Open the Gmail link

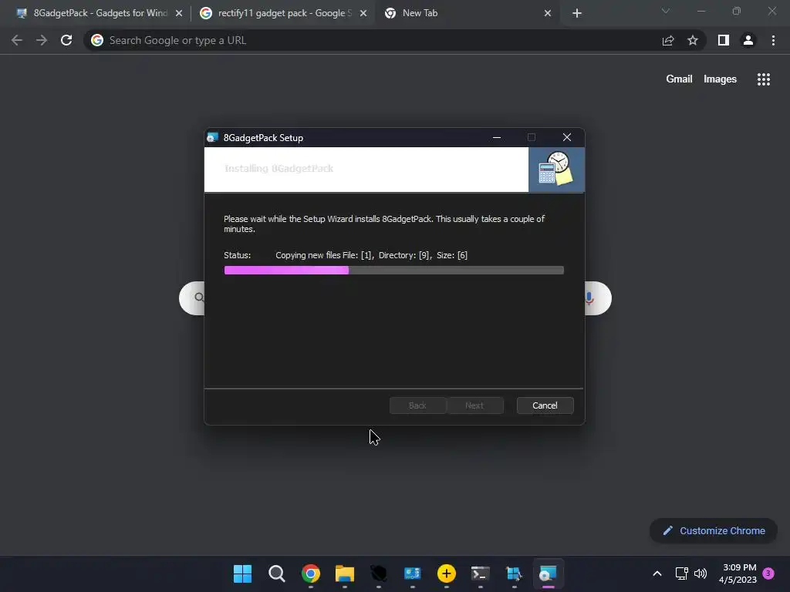pos(679,79)
